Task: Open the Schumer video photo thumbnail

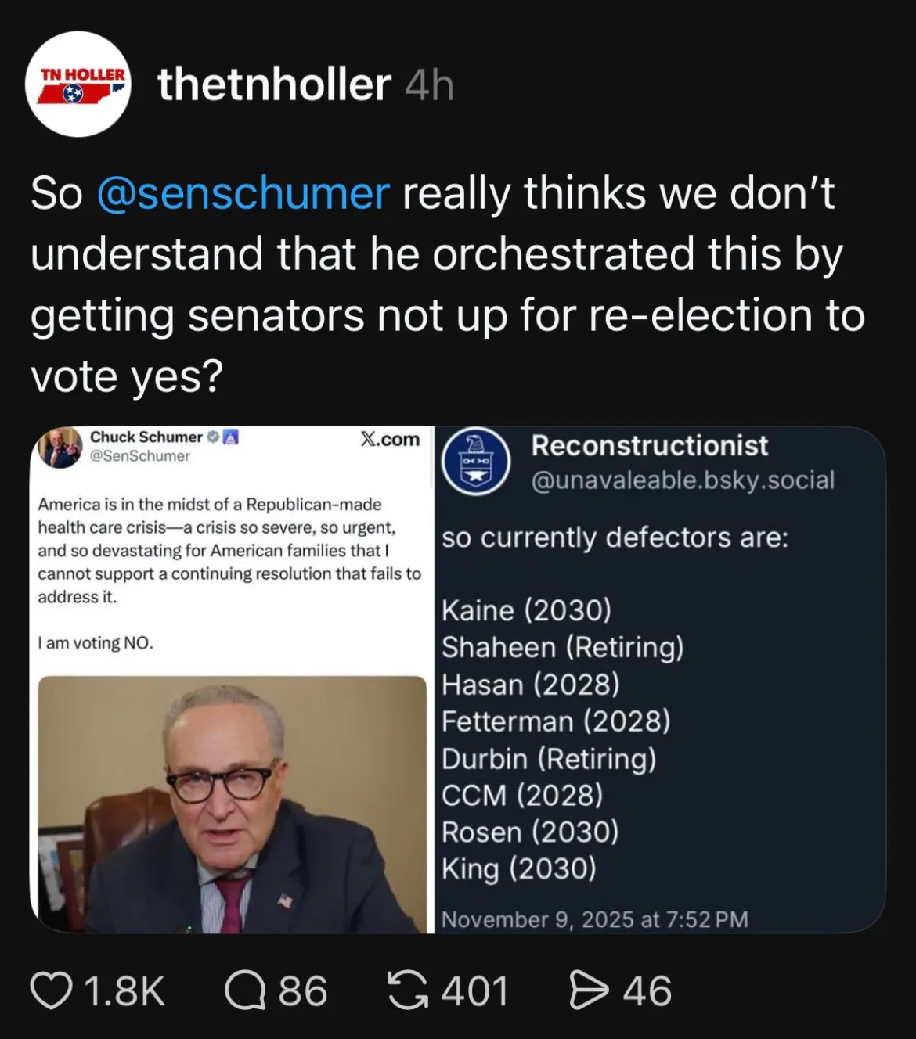Action: (x=232, y=804)
